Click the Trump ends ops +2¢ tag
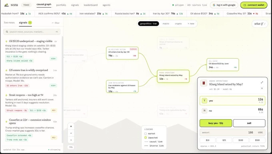Screen dimensions: 272x154 [x=16, y=140]
